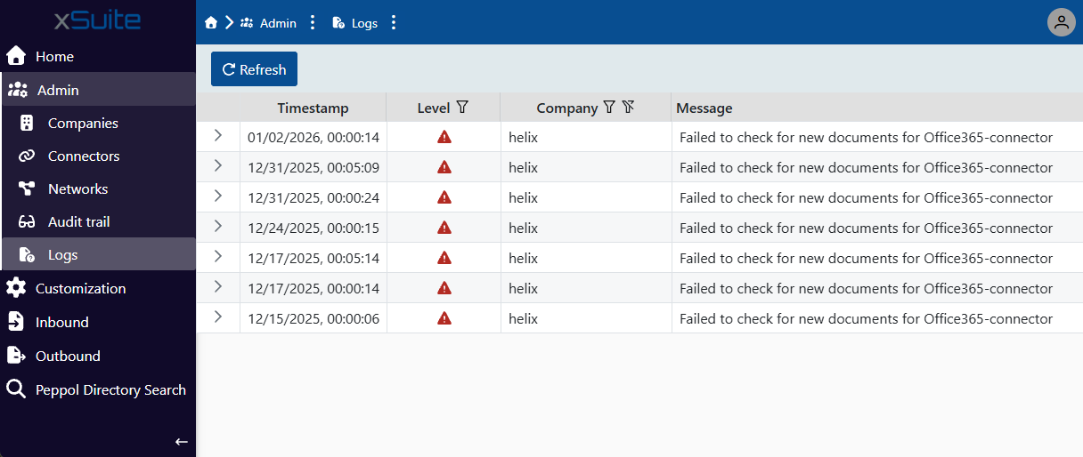Open Companies in the sidebar
Screen dimensions: 1083x457
[83, 124]
